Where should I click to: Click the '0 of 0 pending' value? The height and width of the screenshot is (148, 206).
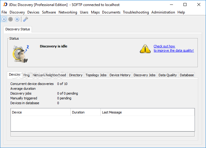[x=68, y=93]
